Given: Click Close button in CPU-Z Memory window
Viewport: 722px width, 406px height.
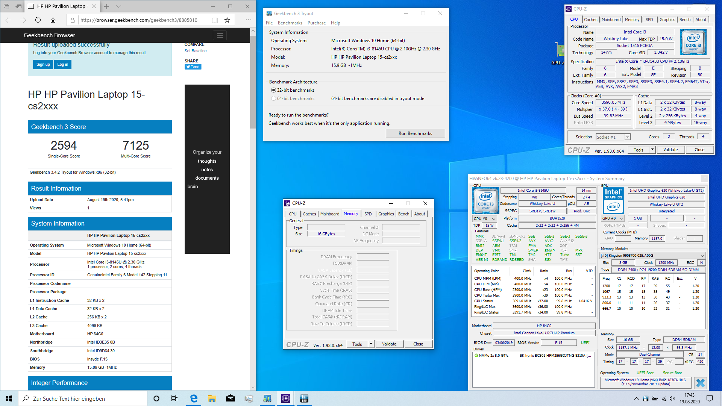Looking at the screenshot, I should [418, 344].
